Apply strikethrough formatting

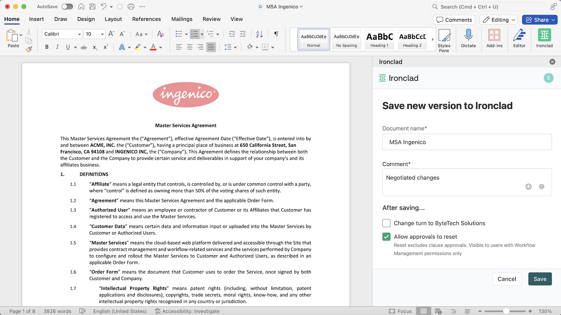(84, 47)
